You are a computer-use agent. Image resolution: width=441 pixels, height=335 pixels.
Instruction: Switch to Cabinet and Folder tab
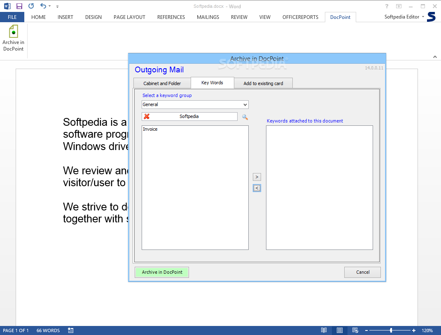pyautogui.click(x=162, y=83)
